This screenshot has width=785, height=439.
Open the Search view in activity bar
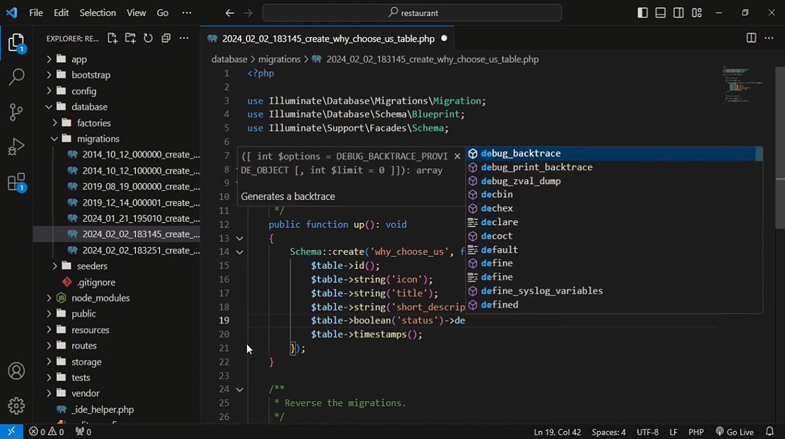(16, 77)
